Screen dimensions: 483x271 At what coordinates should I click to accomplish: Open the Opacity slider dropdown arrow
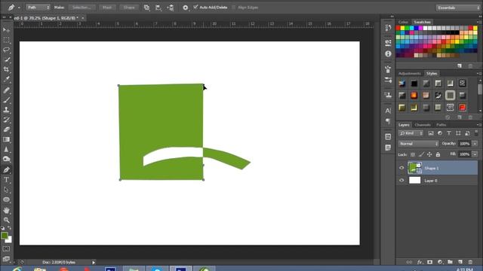[x=475, y=144]
